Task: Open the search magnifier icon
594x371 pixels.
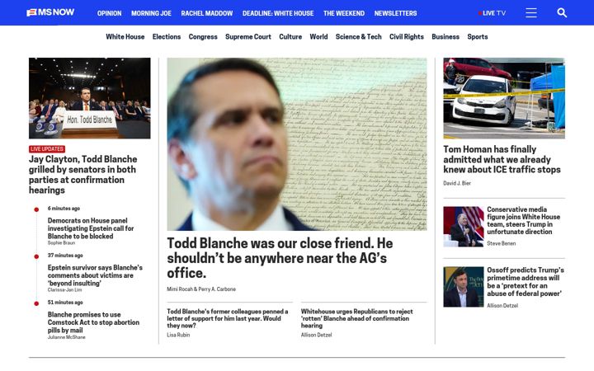Action: [x=562, y=13]
